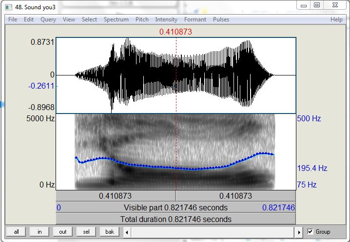Click the 500 Hz pitch ceiling label

tap(309, 118)
